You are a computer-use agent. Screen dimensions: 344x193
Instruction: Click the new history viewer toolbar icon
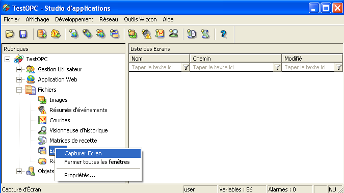coord(174,34)
